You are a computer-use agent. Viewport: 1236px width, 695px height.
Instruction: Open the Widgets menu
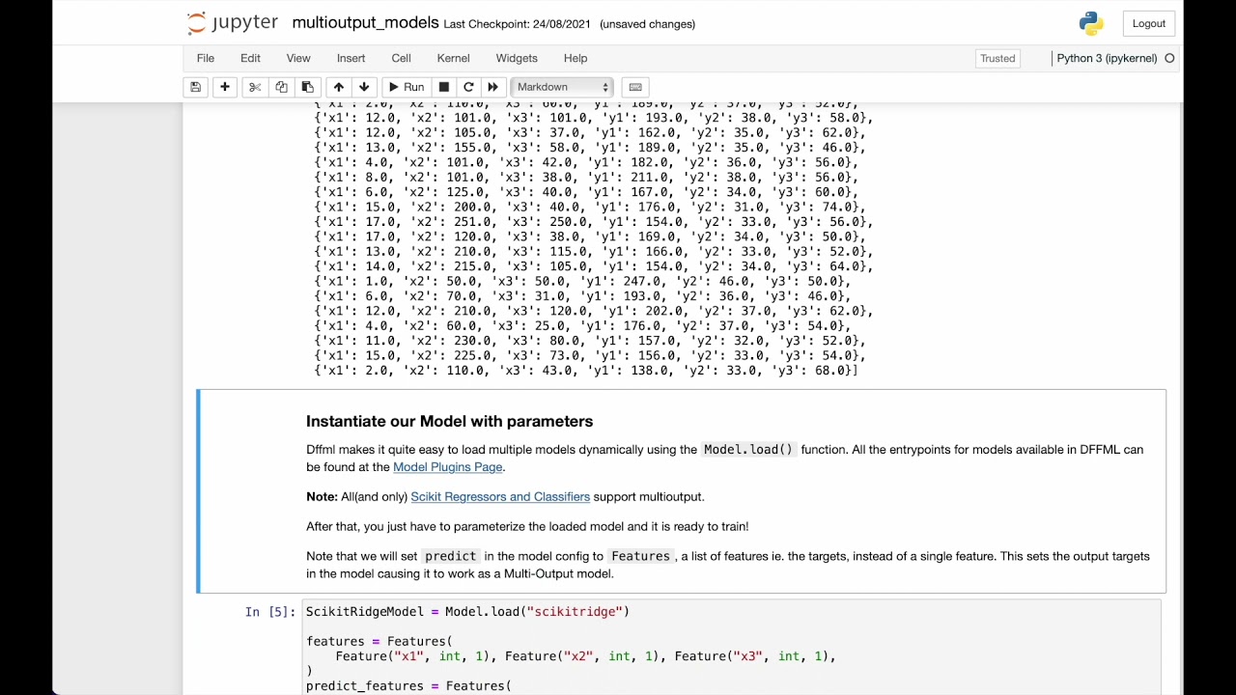[x=517, y=59]
